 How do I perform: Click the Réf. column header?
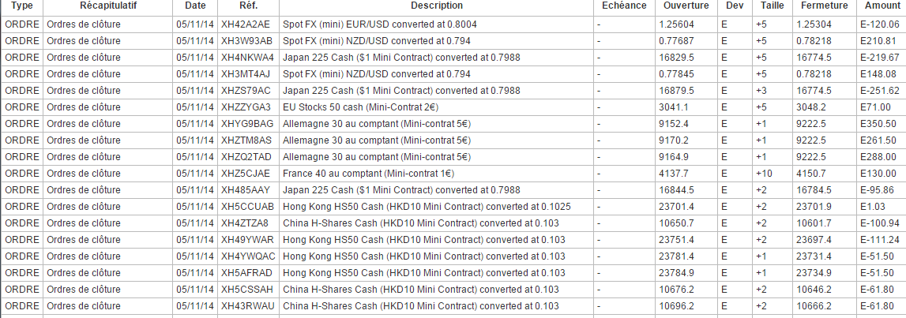249,6
